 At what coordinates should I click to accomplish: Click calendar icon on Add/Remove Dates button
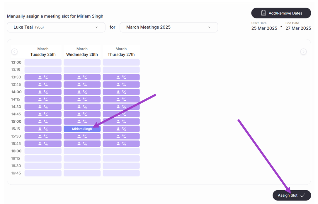(263, 13)
